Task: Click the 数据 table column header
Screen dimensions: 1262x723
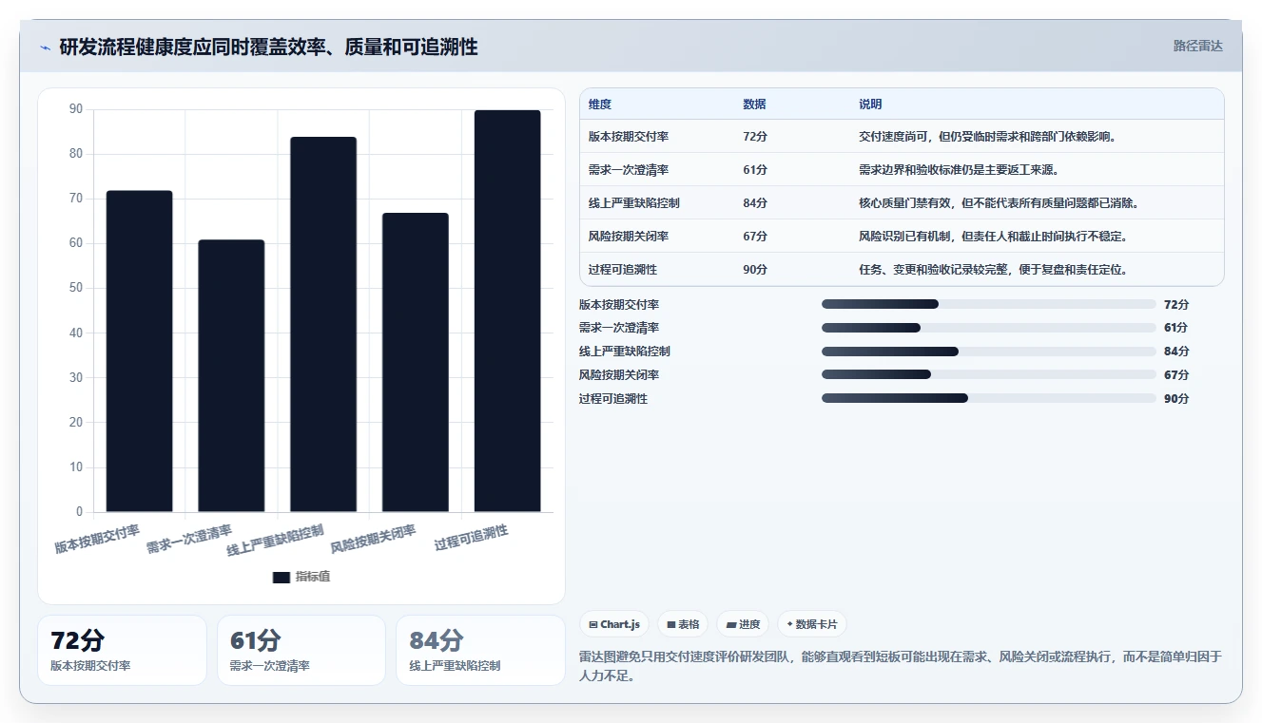Action: click(x=754, y=105)
